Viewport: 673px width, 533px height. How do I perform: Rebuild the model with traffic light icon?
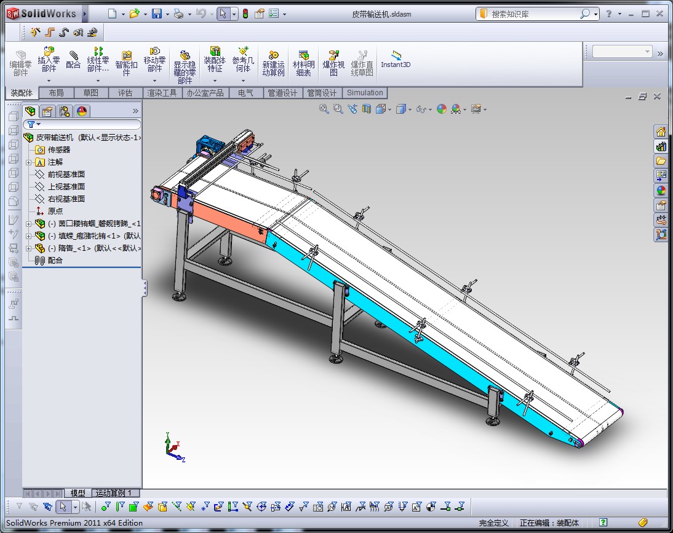click(245, 14)
